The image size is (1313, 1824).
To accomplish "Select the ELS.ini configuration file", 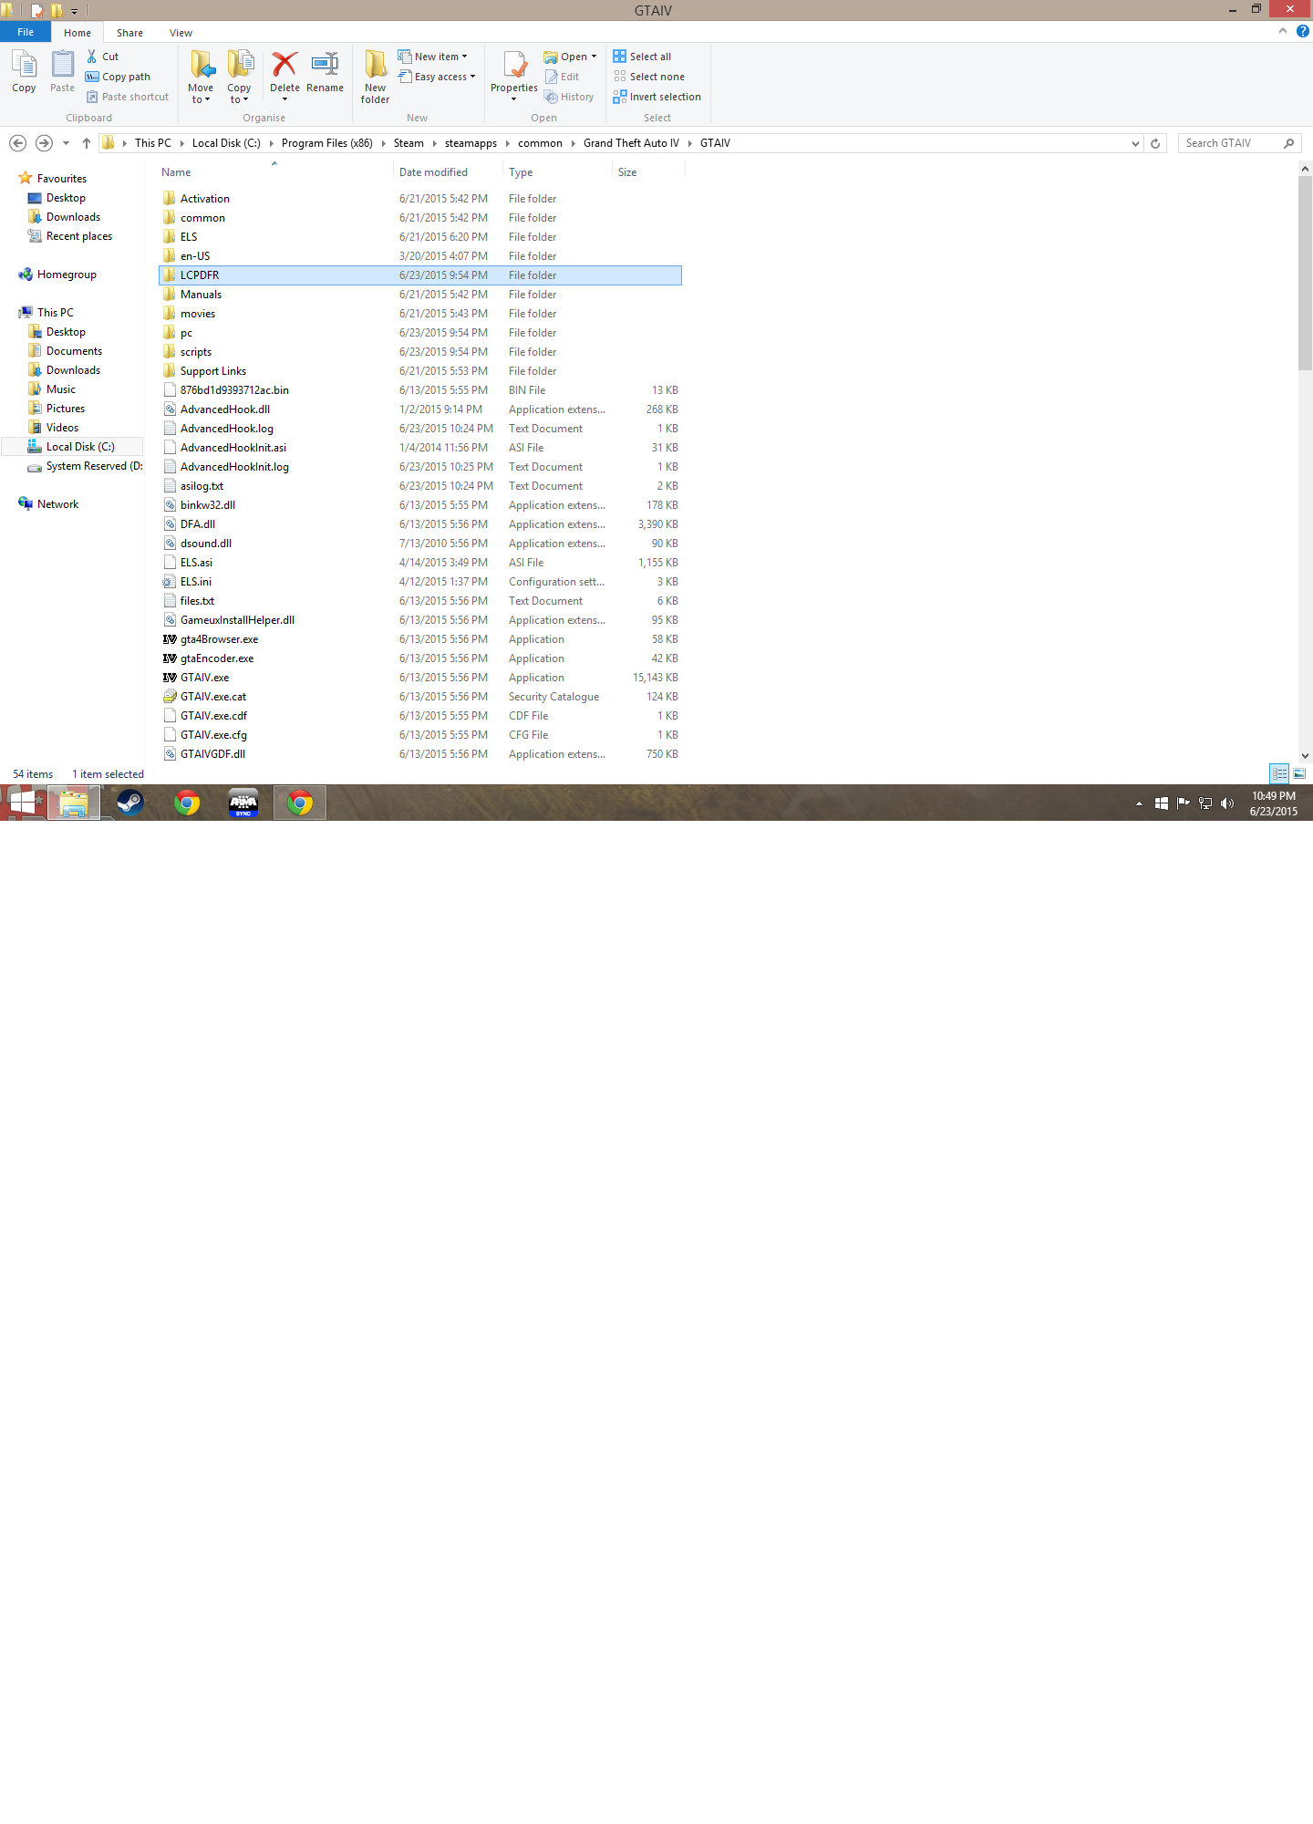I will (420, 582).
